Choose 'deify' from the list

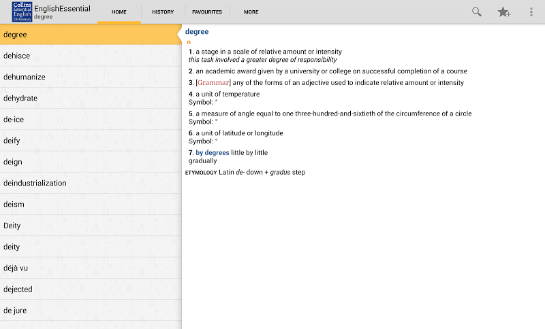pyautogui.click(x=91, y=141)
